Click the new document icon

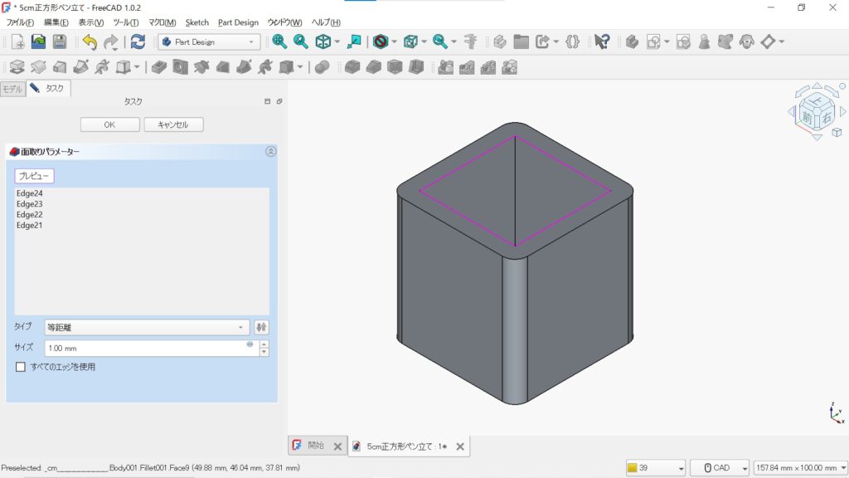17,41
